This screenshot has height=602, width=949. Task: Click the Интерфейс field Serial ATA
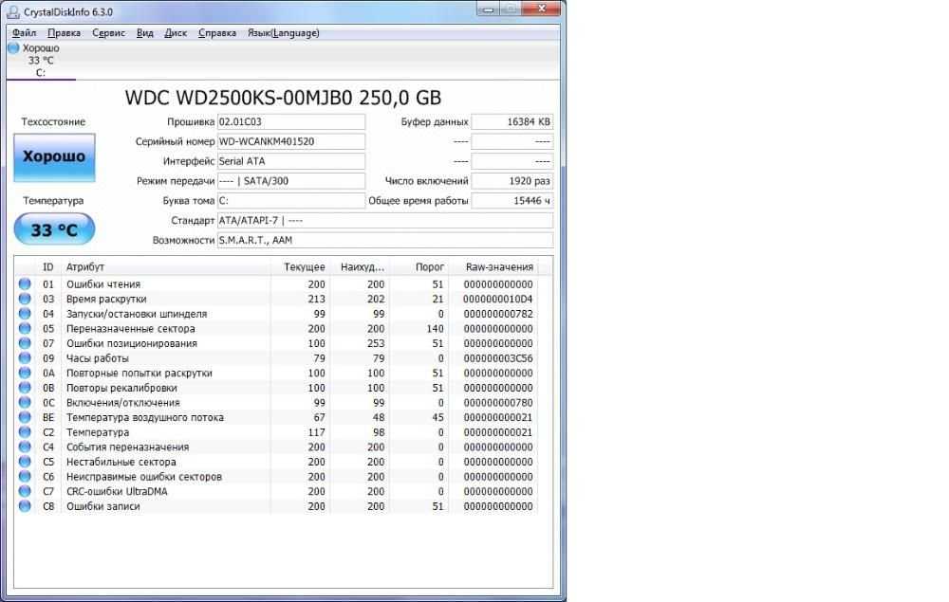coord(291,161)
